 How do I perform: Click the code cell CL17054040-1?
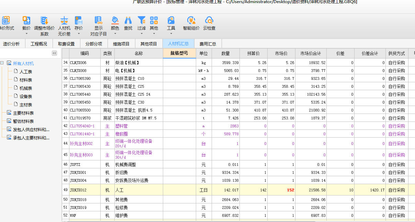pyautogui.click(x=85, y=126)
